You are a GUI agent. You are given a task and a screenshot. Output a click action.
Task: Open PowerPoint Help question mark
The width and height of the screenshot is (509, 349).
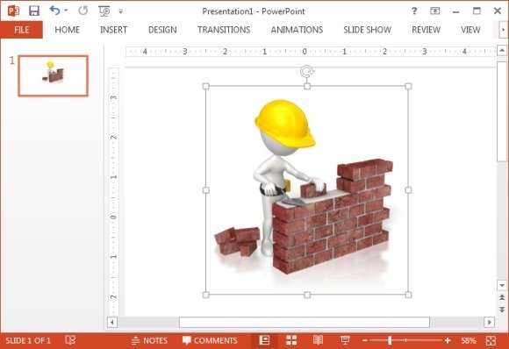[x=414, y=11]
